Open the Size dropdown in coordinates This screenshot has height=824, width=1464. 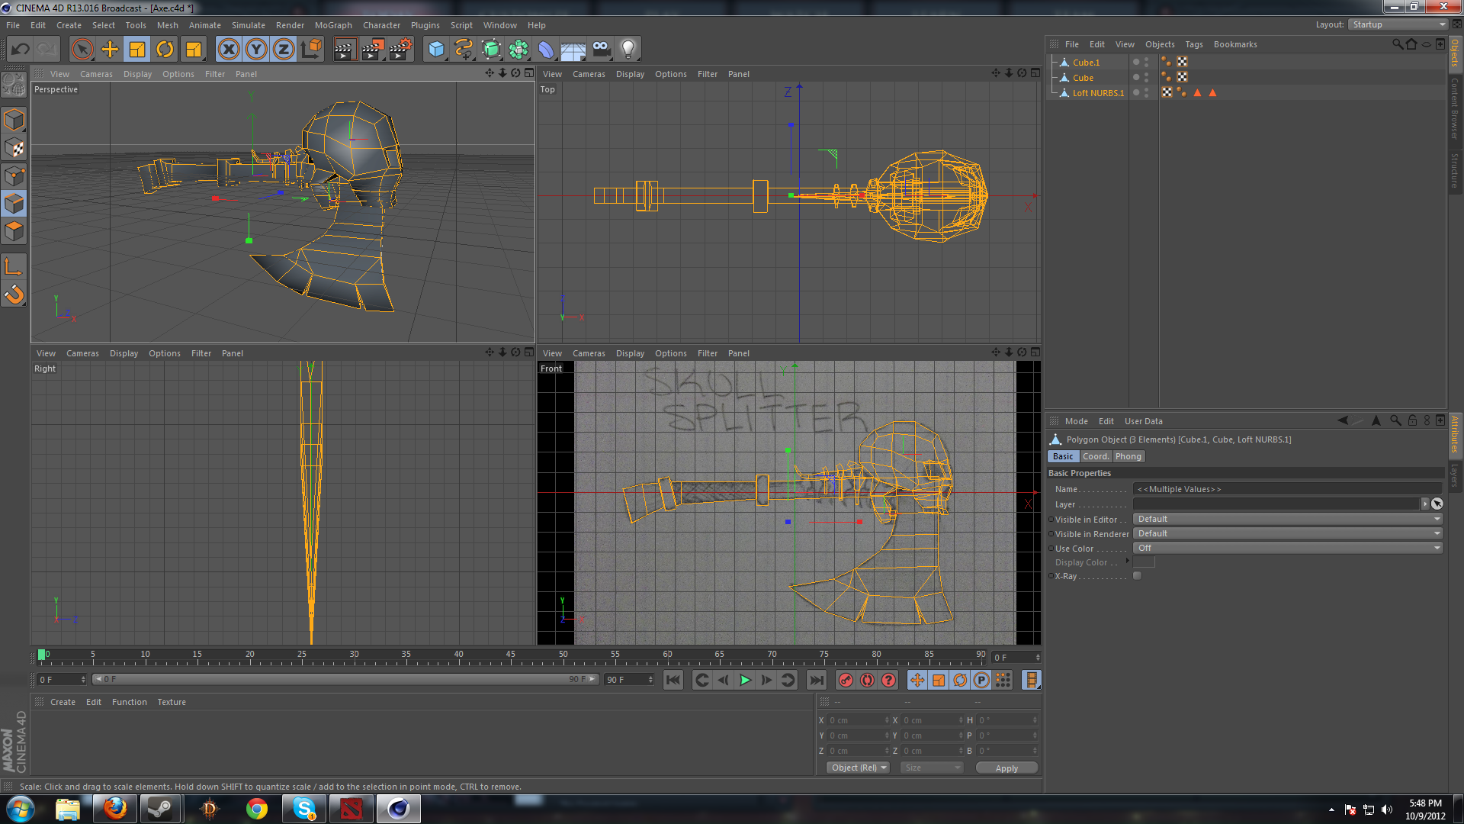(932, 768)
